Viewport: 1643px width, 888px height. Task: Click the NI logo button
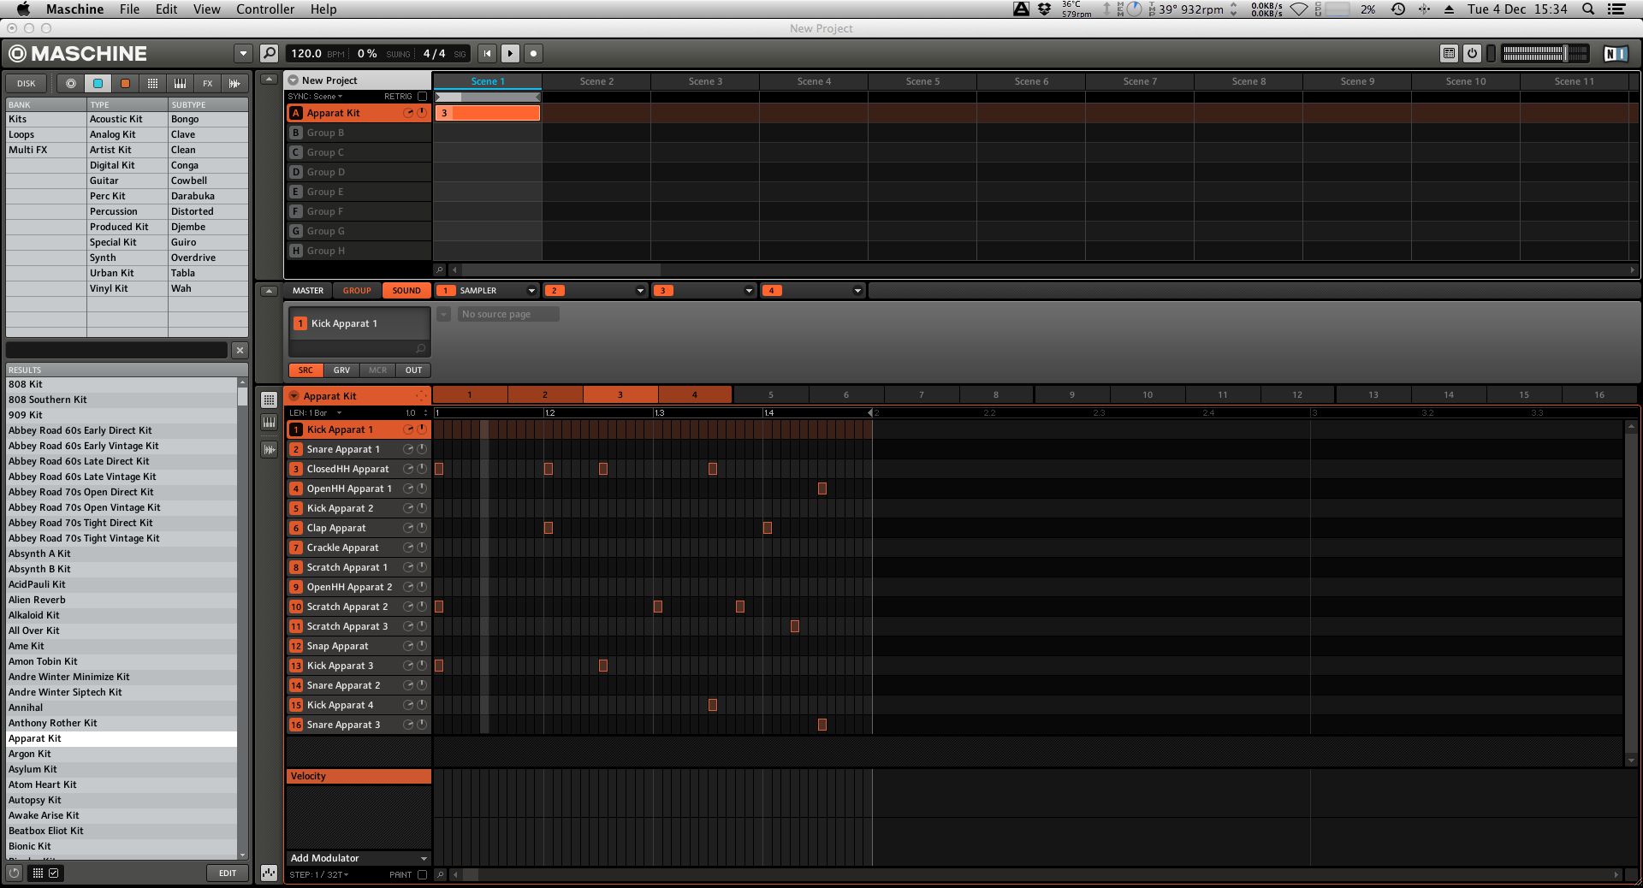coord(1615,53)
